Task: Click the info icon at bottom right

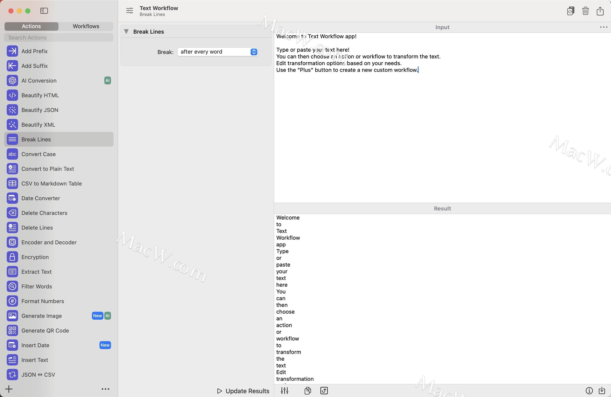Action: click(589, 391)
